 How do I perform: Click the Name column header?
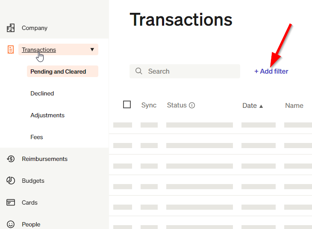point(294,106)
